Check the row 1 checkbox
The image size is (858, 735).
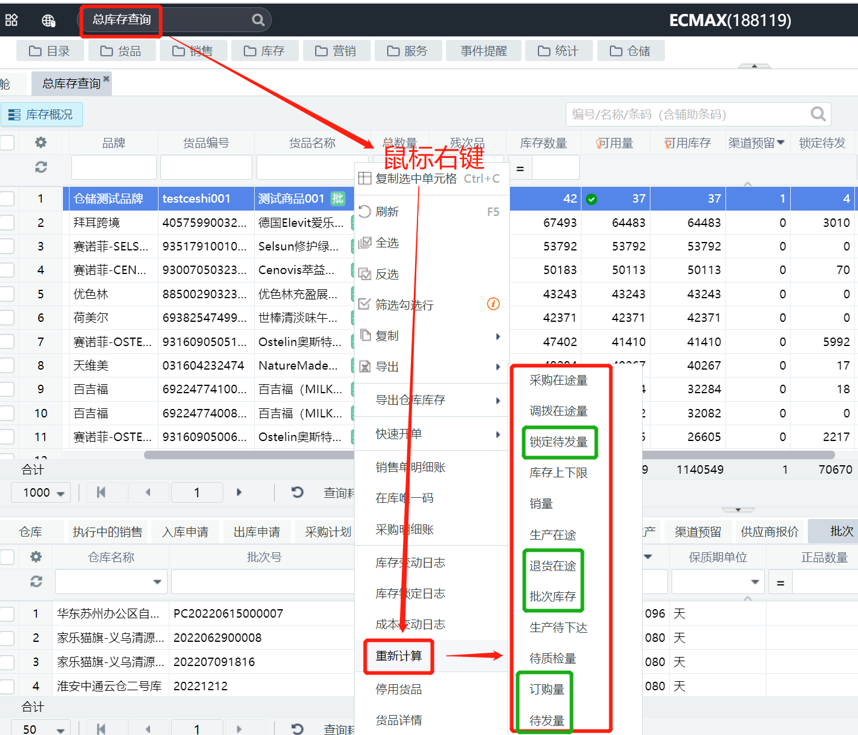click(x=7, y=198)
